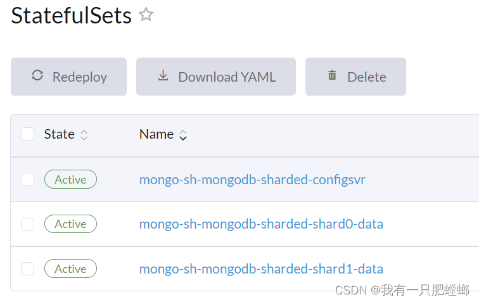Screen dimensions: 479x302
Task: Tick the shard1-data row checkbox
Action: 27,268
